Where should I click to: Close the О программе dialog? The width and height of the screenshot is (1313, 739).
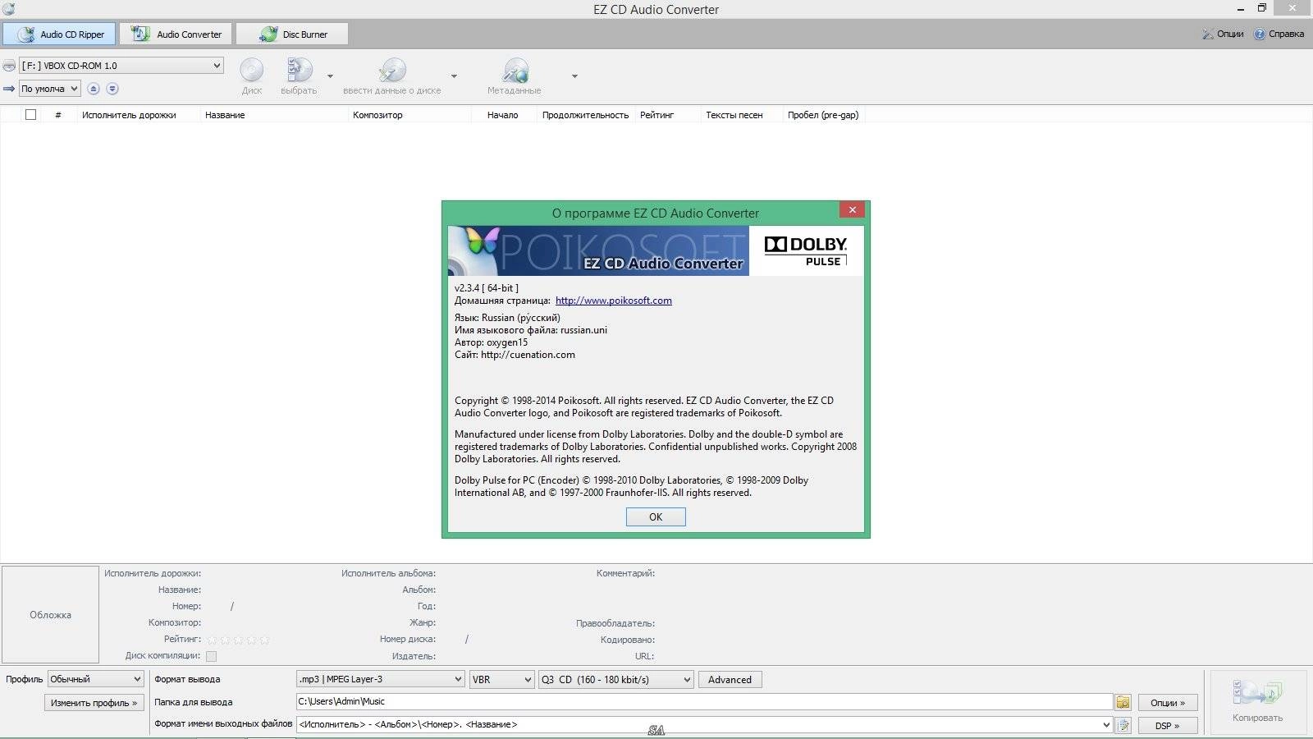click(853, 210)
